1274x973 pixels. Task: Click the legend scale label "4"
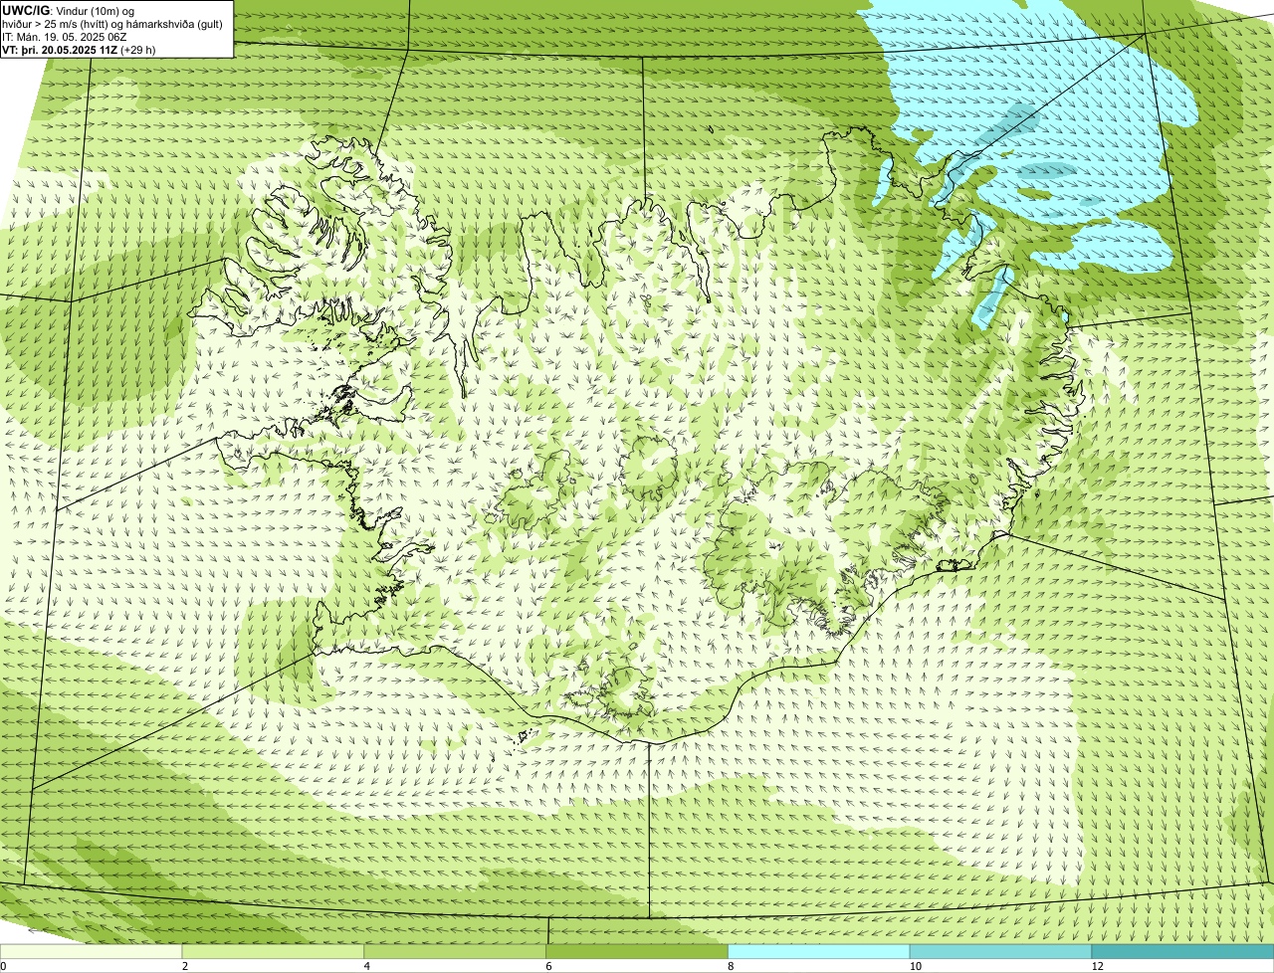pos(366,966)
